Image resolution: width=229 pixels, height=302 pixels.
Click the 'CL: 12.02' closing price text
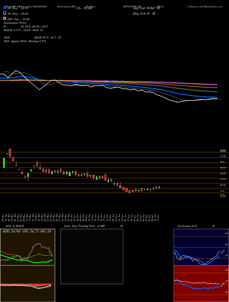click(84, 8)
